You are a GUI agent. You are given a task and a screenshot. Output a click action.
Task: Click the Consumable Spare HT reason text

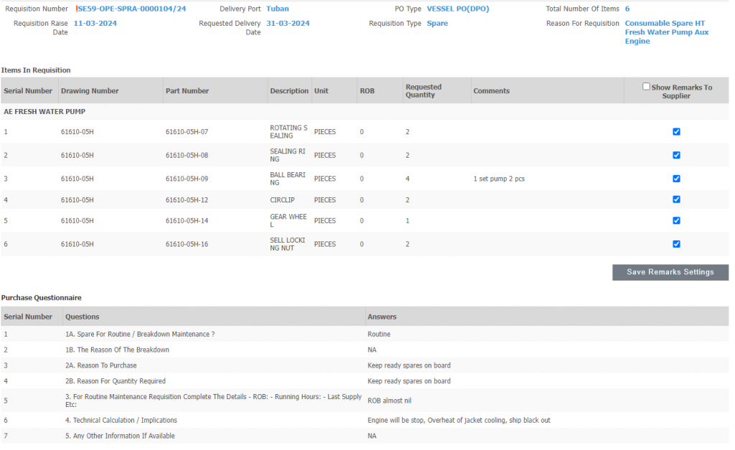click(665, 24)
